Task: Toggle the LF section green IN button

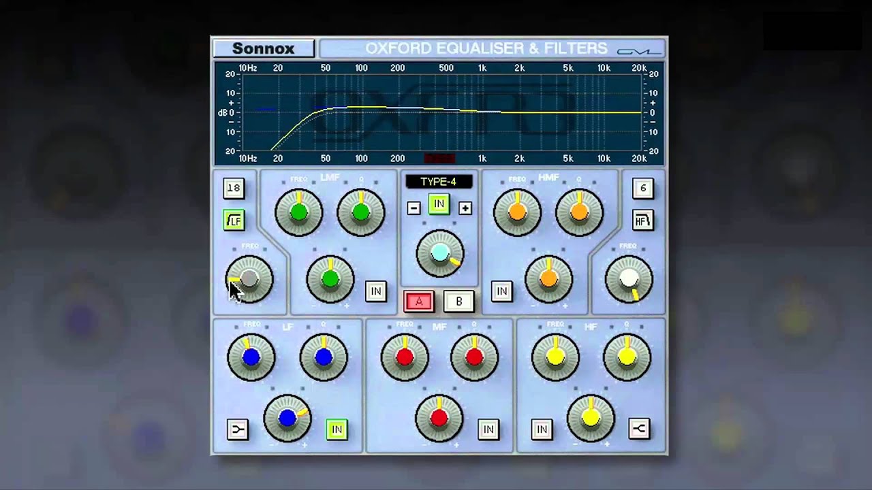Action: [x=337, y=429]
